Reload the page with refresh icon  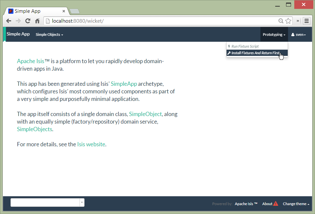click(28, 21)
